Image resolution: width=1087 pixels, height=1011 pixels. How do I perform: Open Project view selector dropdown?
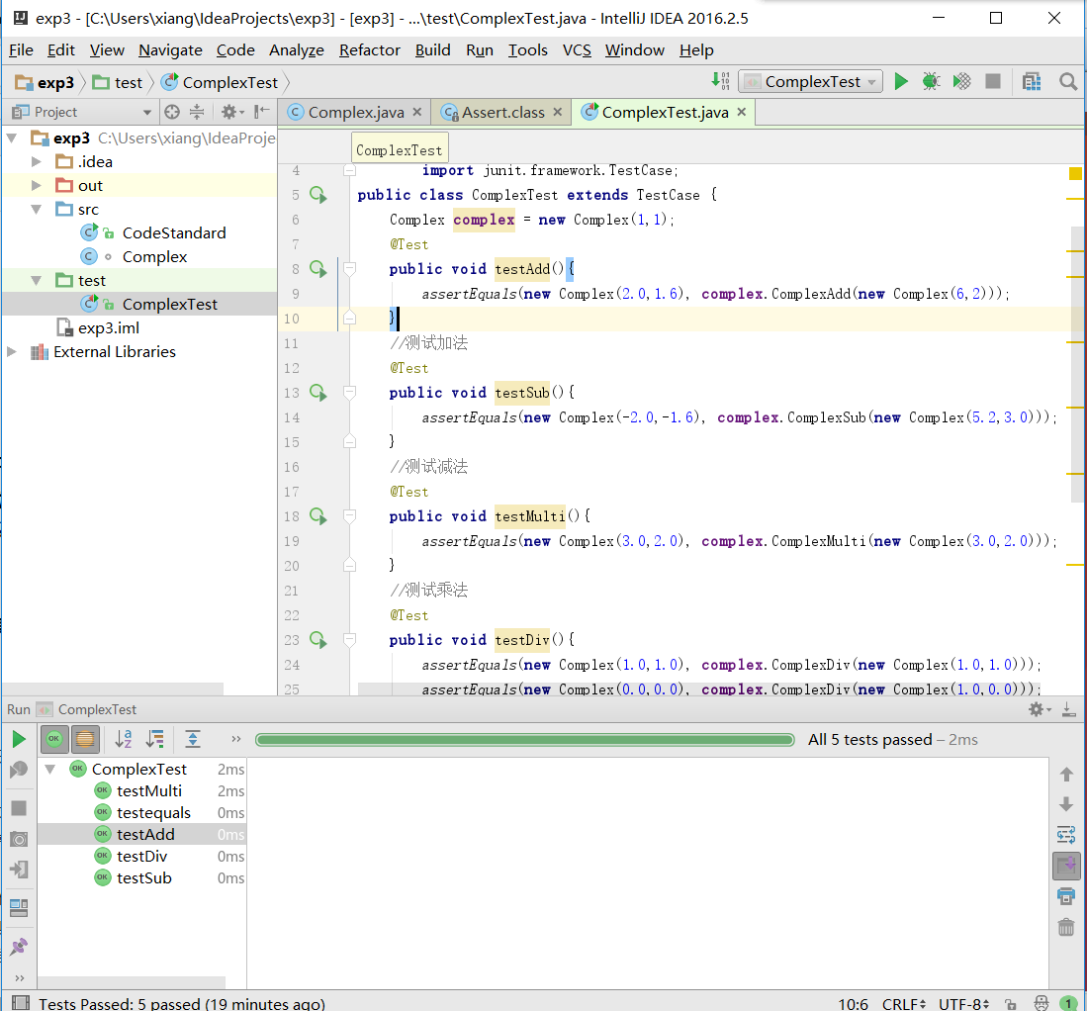click(81, 112)
